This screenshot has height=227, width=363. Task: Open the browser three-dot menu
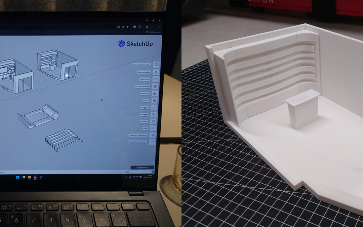pos(159,27)
